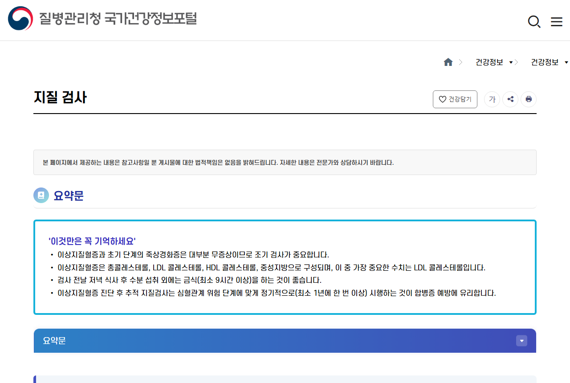Viewport: 570px width, 383px height.
Task: Click the 요약문 heading document icon
Action: (41, 195)
